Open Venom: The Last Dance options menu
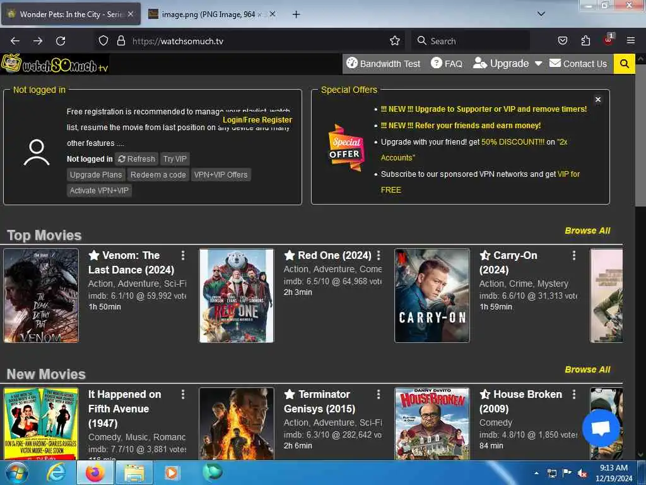 183,255
